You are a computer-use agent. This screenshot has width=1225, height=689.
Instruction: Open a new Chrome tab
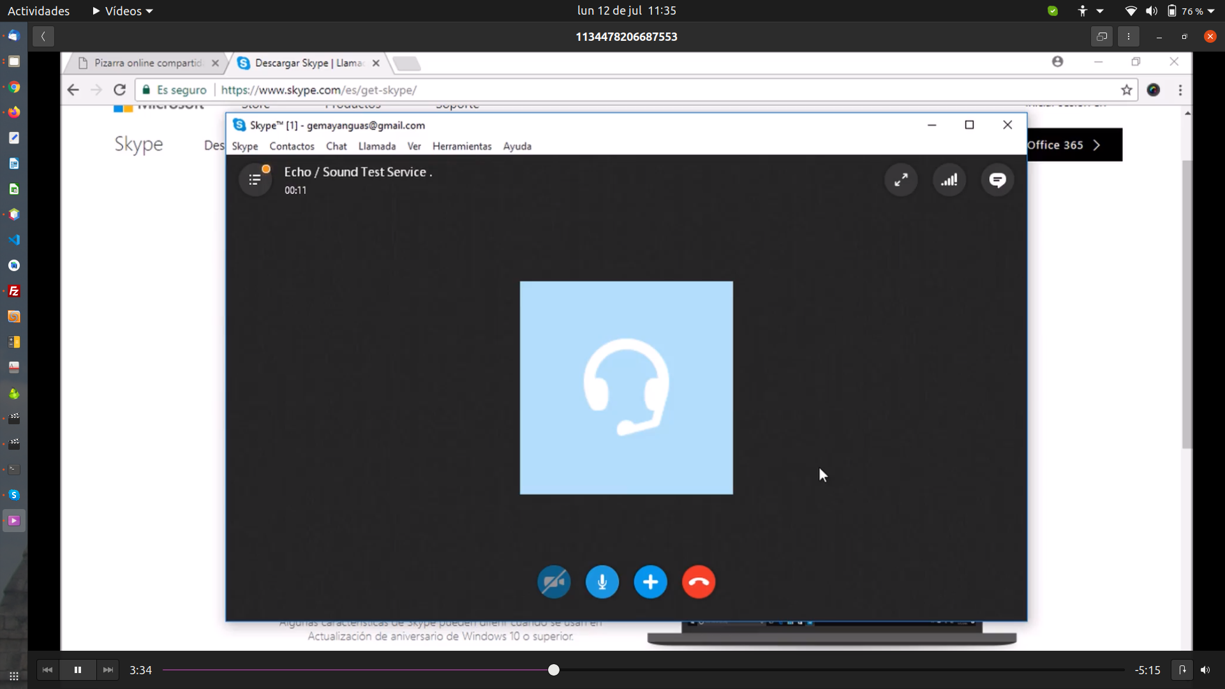coord(406,63)
